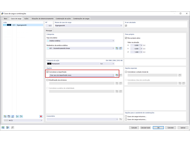The height and width of the screenshot is (142, 190).
Task: Go to 'Combinação de ações' tab
Action: pos(63,19)
